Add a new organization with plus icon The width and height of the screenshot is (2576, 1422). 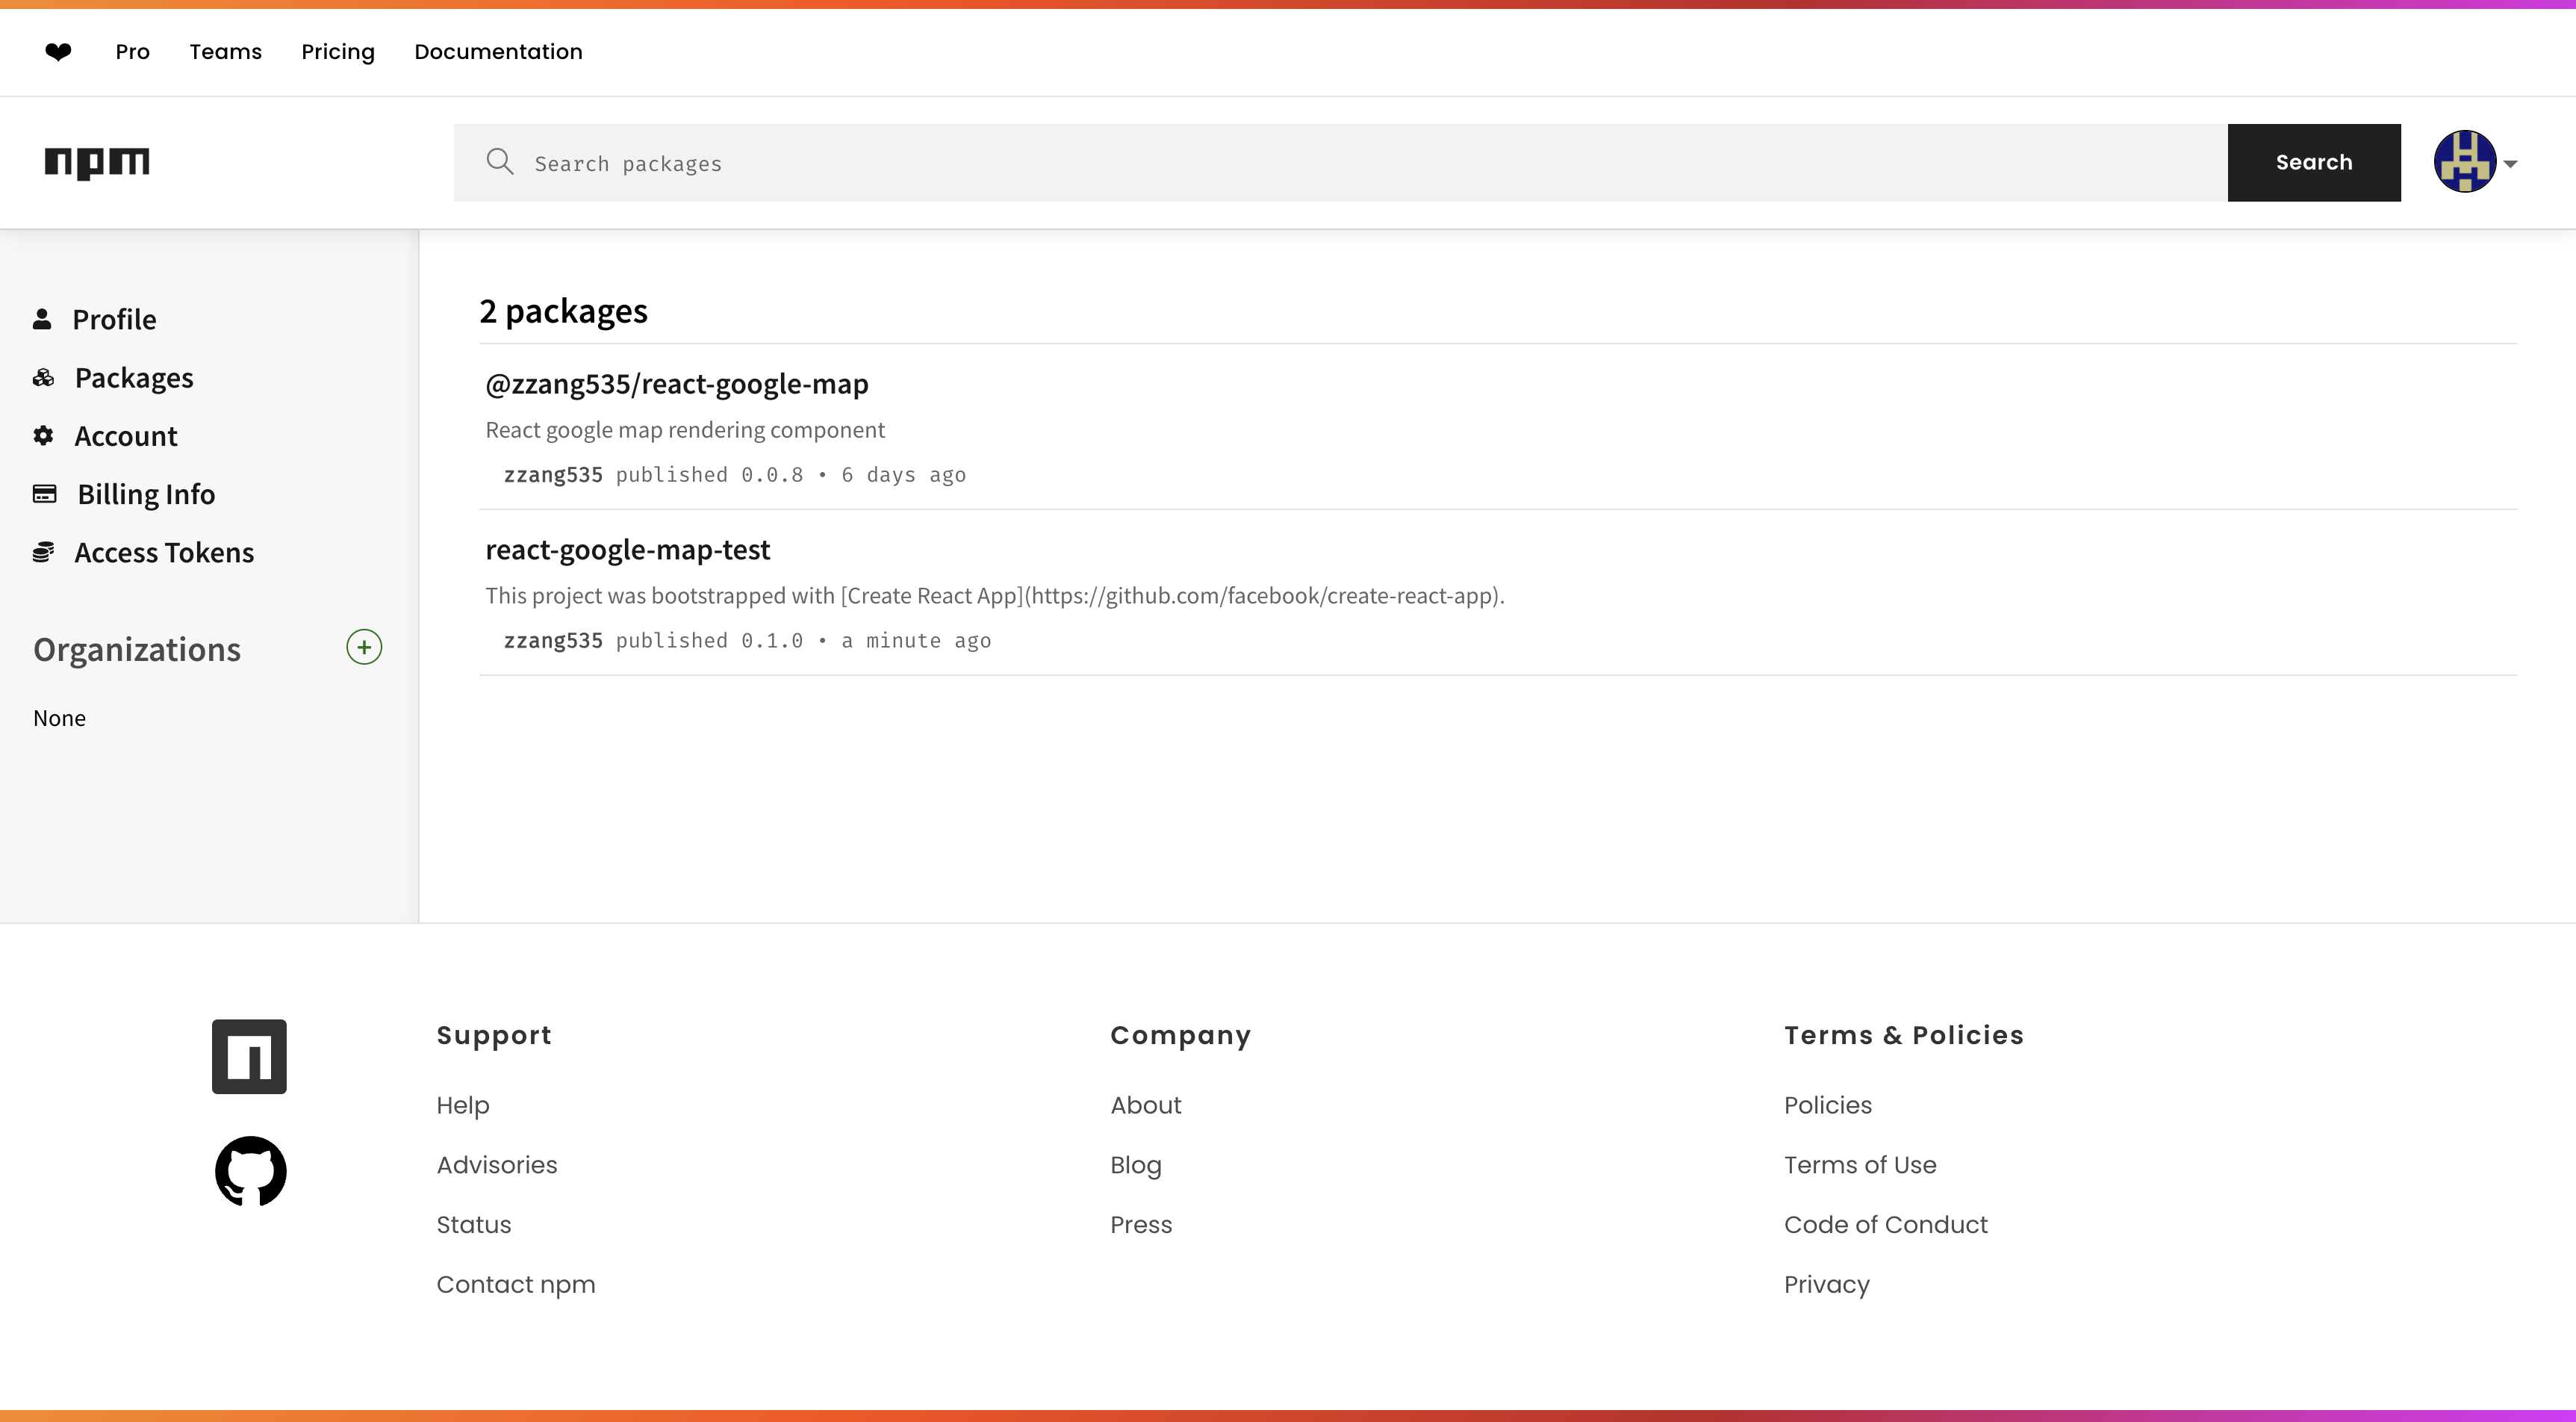[x=364, y=647]
